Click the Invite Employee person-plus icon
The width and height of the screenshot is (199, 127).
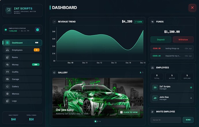(x=153, y=111)
